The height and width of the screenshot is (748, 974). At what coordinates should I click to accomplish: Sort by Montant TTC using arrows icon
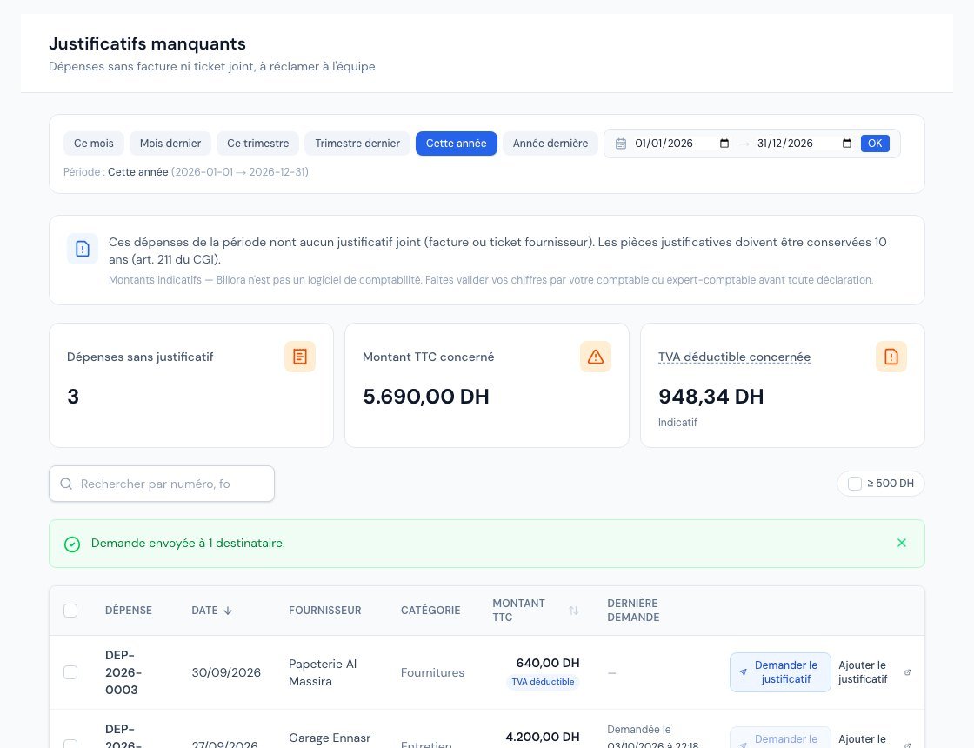(573, 611)
